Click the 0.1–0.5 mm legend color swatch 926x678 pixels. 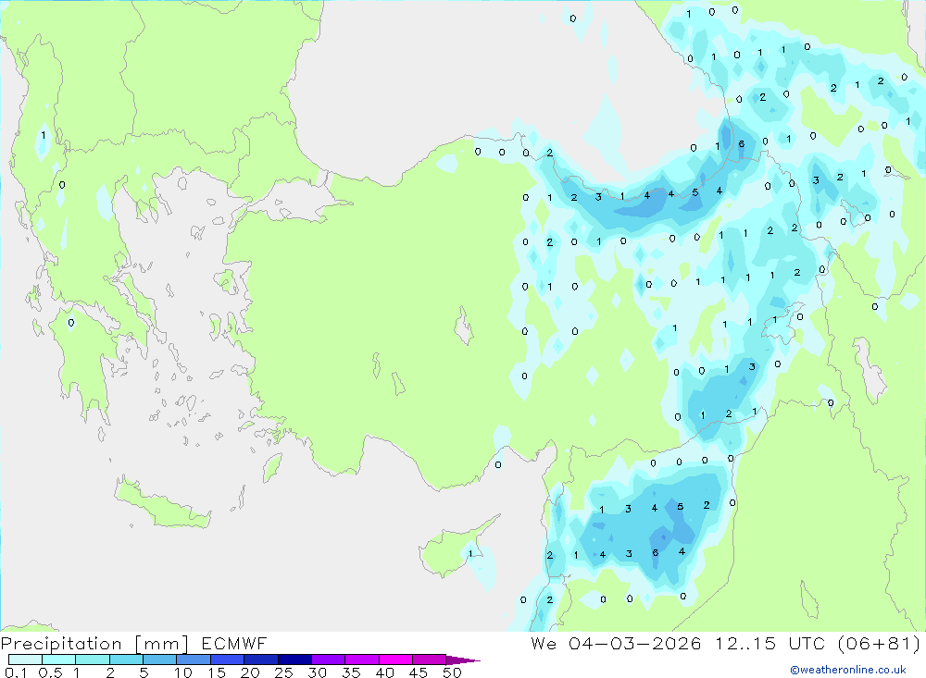25,660
